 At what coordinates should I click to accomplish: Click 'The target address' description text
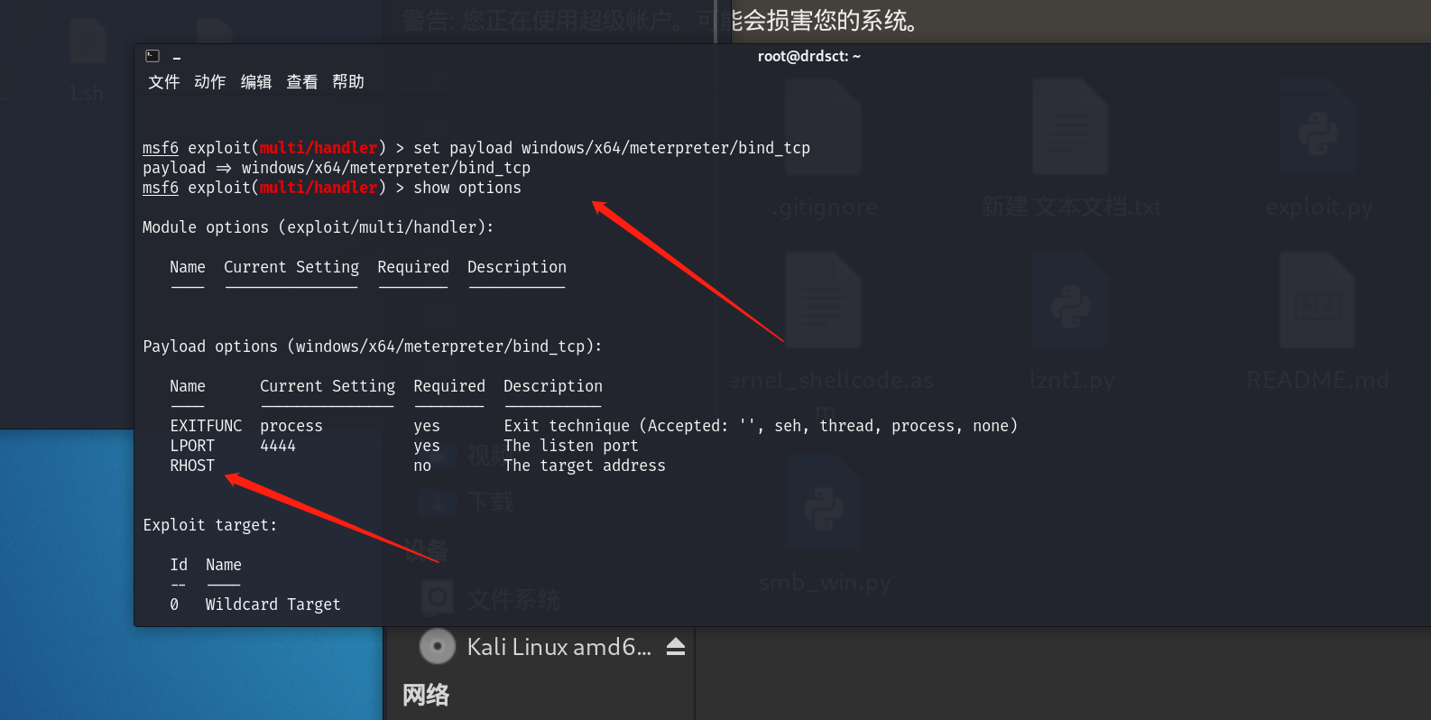(585, 466)
